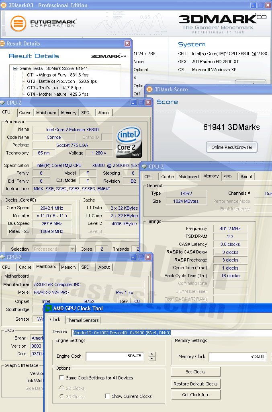Minimize the CPU-Z Mainboard window
This screenshot has height=412, width=272.
click(x=133, y=257)
